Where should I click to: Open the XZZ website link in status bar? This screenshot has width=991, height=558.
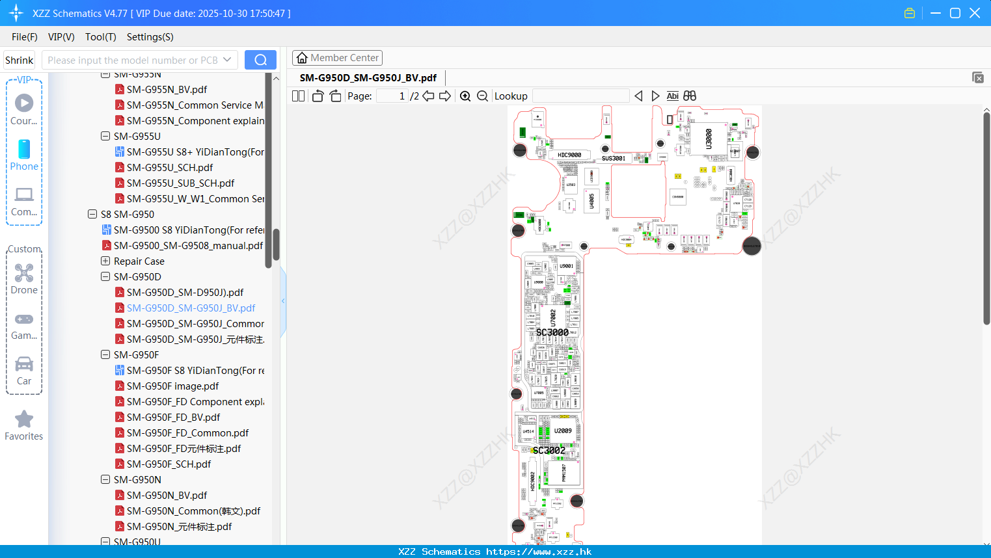[x=539, y=551]
